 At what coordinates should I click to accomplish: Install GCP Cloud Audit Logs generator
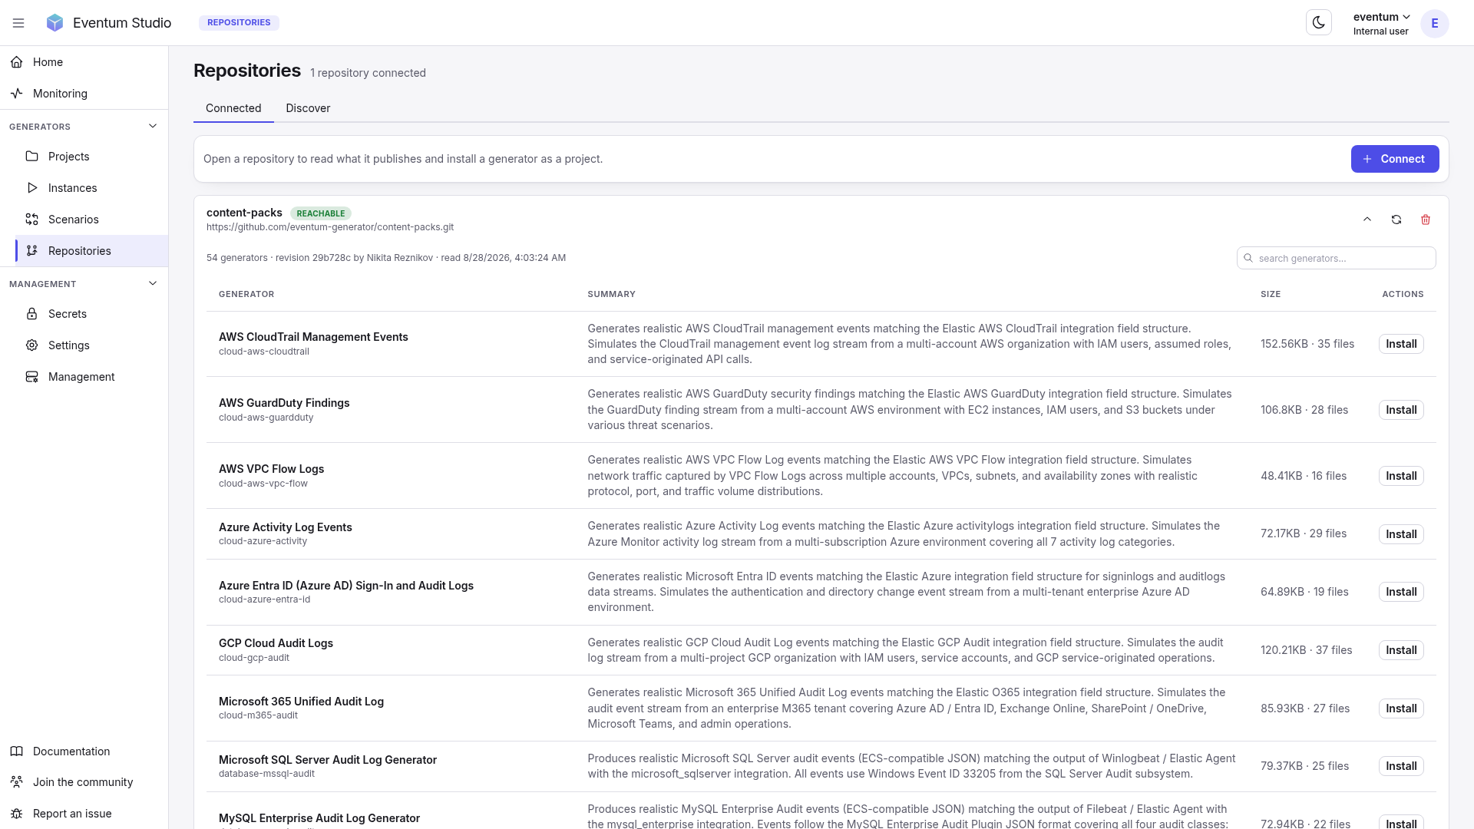1401,650
